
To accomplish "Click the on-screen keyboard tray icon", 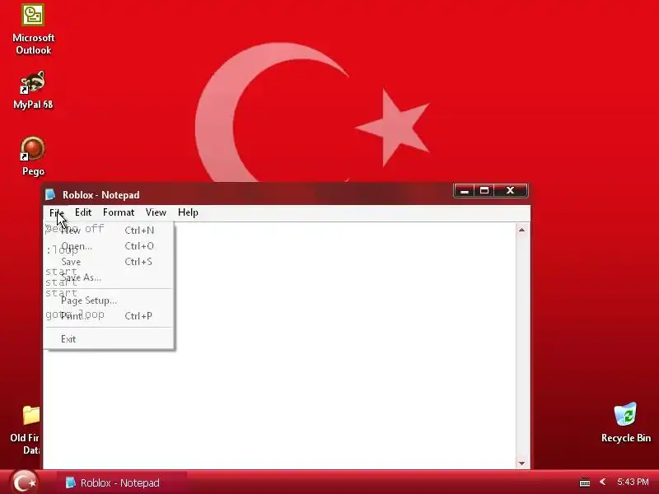I will 585,482.
